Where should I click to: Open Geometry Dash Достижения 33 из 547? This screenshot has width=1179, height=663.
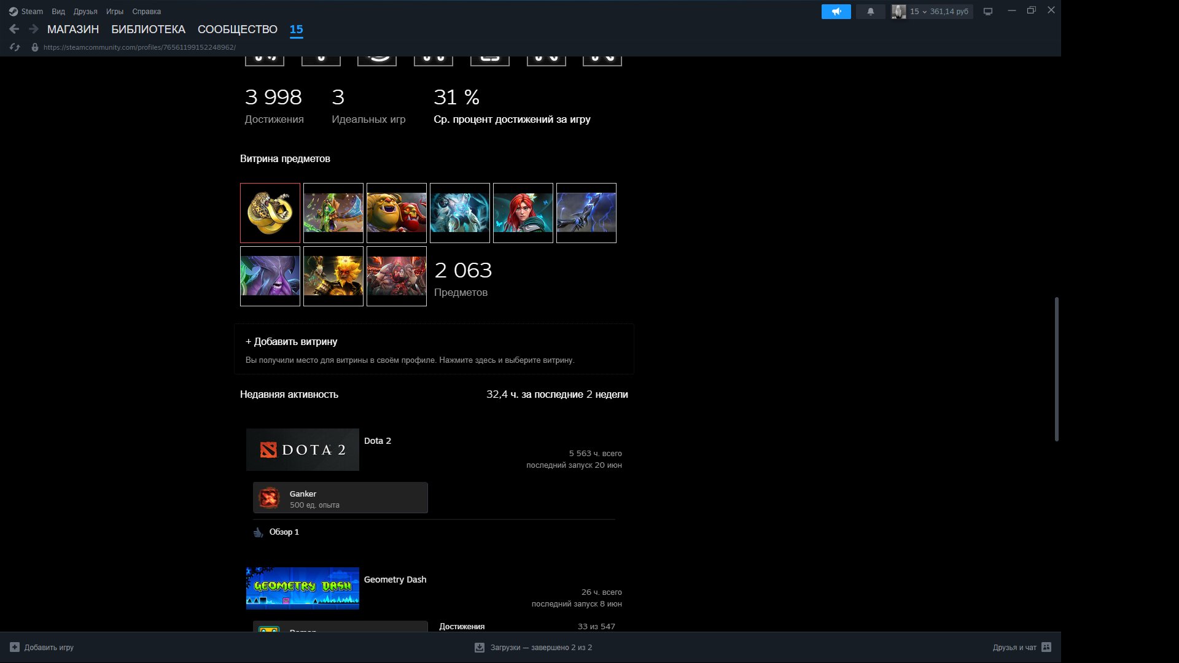pos(527,627)
